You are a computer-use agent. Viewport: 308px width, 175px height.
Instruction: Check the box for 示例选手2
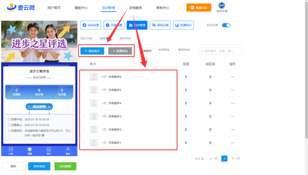[x=84, y=129]
